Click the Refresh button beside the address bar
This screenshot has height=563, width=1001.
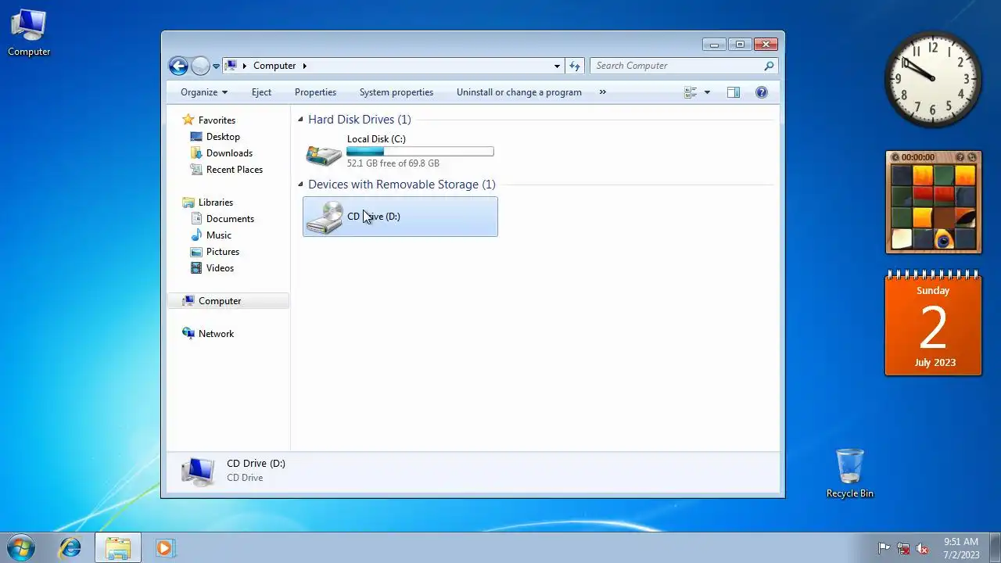(x=575, y=66)
